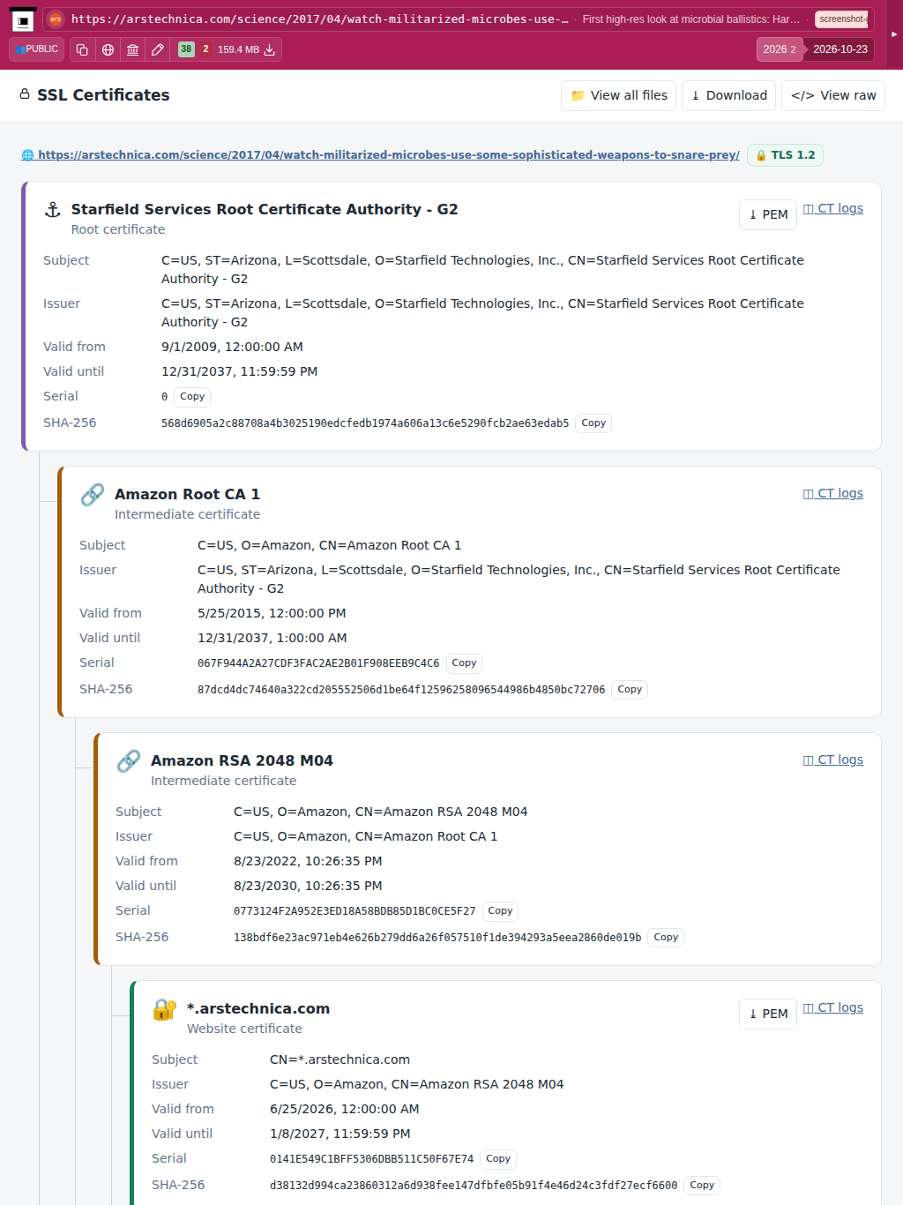Click the value "1/8/2027, 11:59:59 PM"
Screen dimensions: 903x1205
tap(340, 1134)
